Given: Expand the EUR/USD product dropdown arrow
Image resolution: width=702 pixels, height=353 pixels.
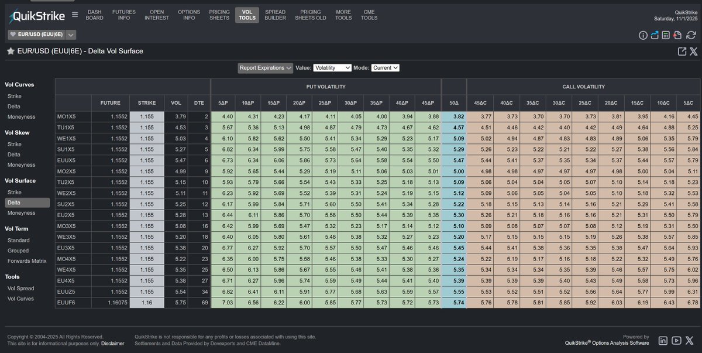Looking at the screenshot, I should pyautogui.click(x=71, y=35).
